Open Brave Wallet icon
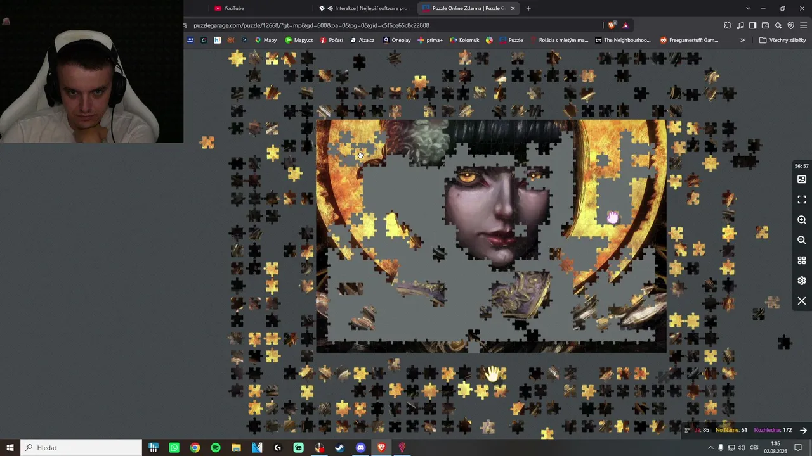Image resolution: width=812 pixels, height=456 pixels. pos(765,25)
